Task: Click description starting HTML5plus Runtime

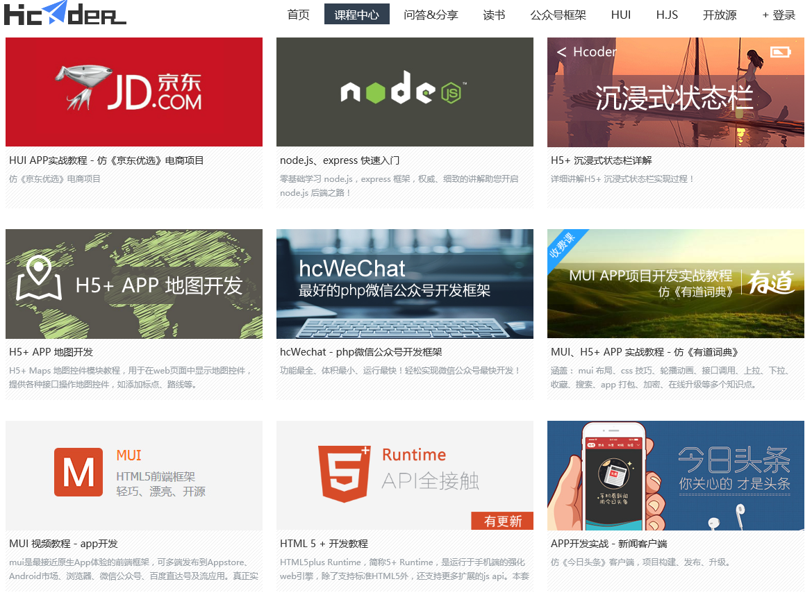Action: [404, 569]
